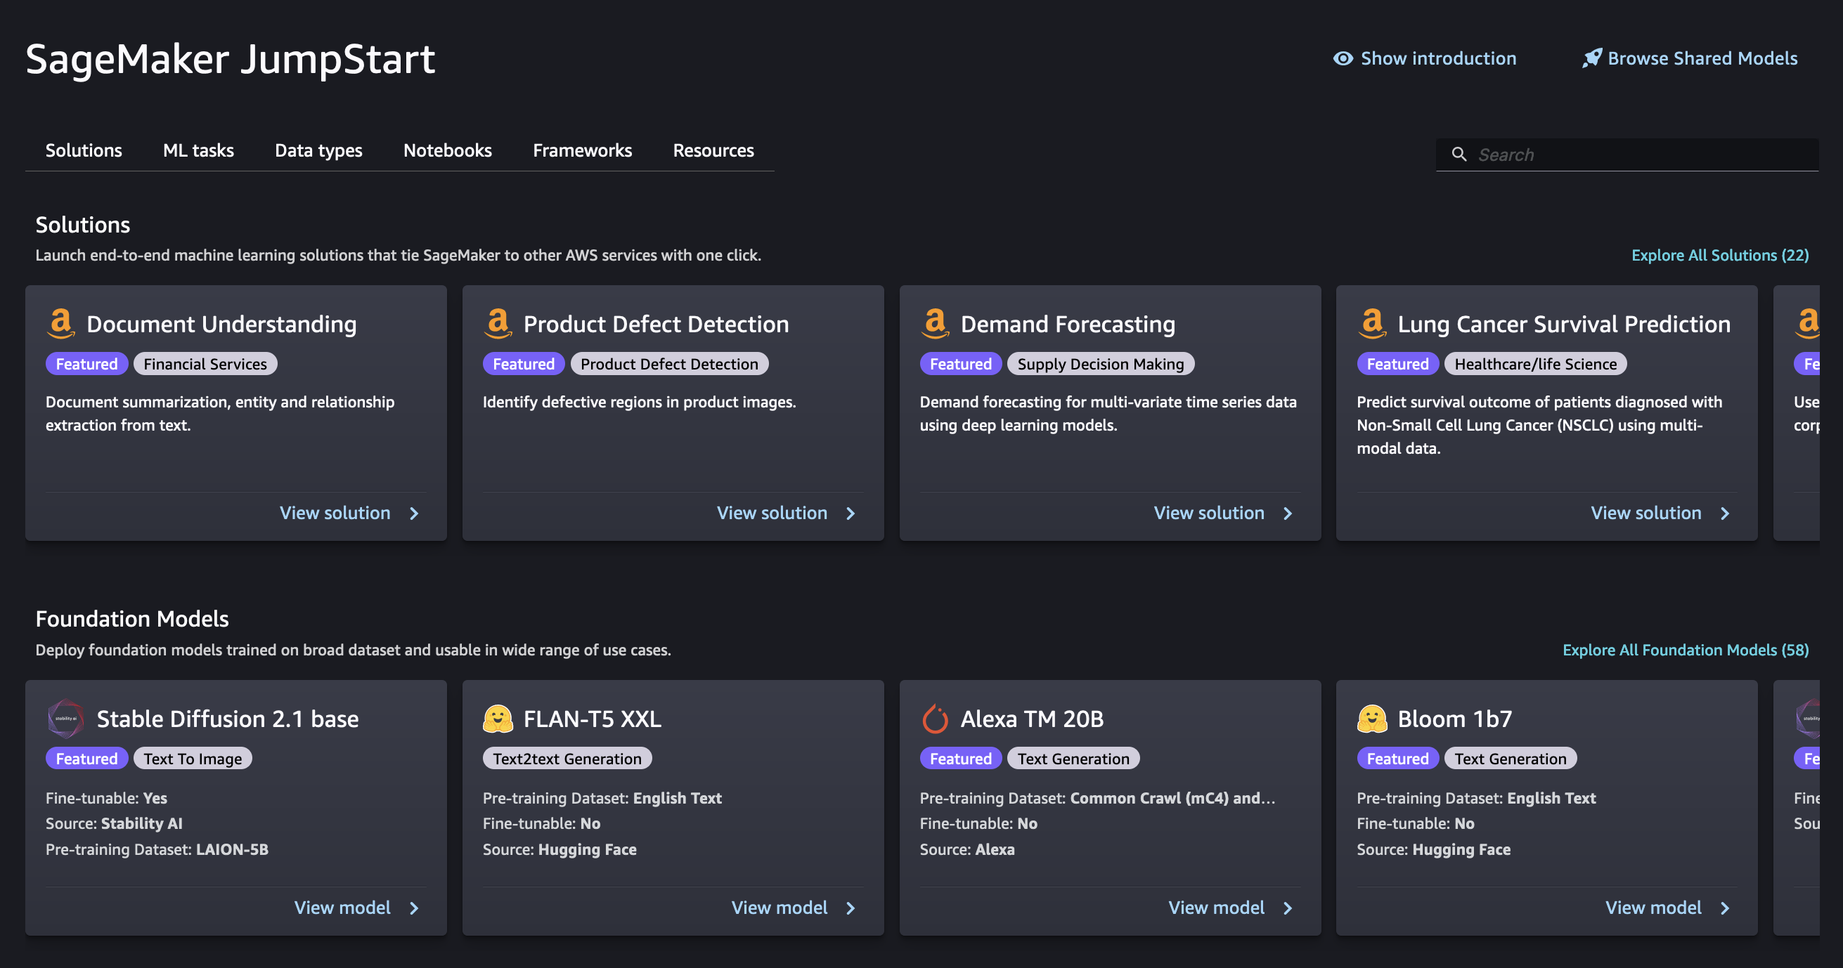Viewport: 1843px width, 968px height.
Task: View solution for Product Defect Detection
Action: (x=772, y=513)
